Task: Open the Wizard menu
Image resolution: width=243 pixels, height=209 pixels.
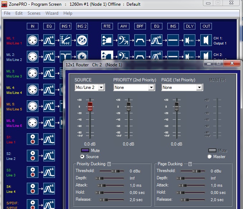Action: [52, 13]
